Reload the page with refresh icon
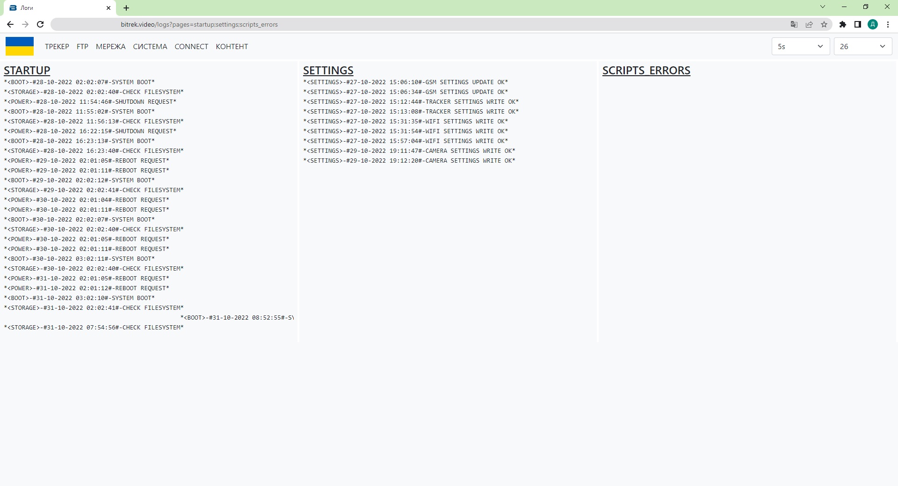Screen dimensions: 898x486 tap(40, 24)
